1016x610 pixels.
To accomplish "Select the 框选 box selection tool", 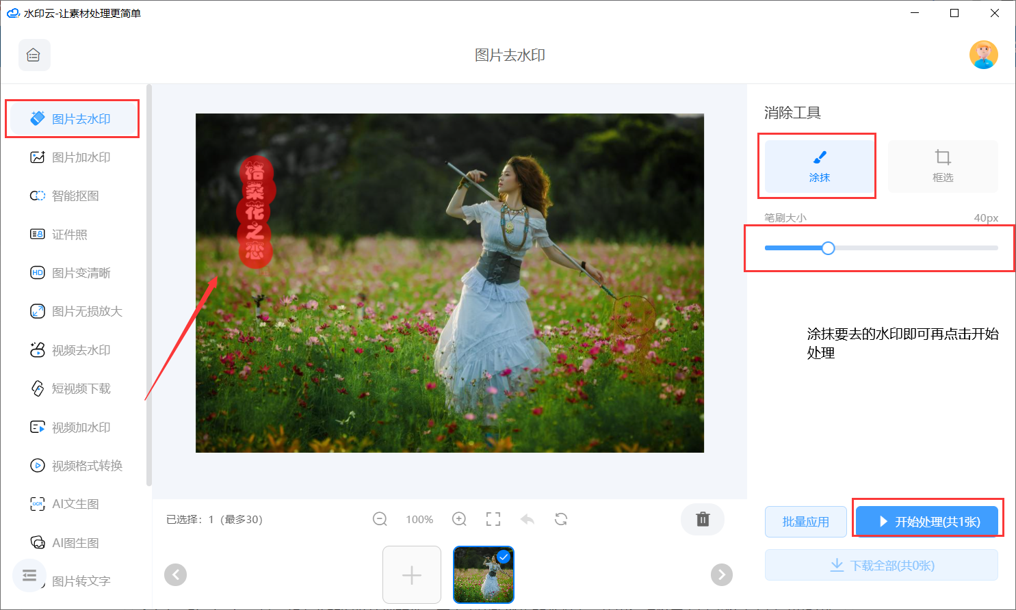I will click(x=943, y=166).
